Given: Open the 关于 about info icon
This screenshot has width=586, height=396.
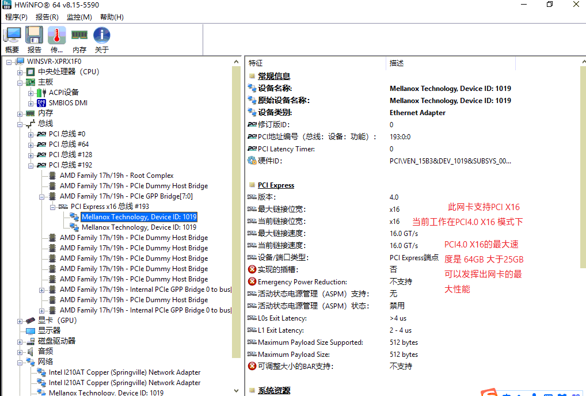Looking at the screenshot, I should click(102, 36).
